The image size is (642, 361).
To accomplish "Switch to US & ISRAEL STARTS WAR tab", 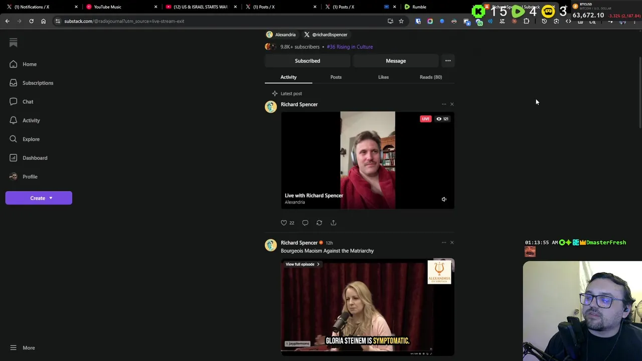I will pos(201,7).
